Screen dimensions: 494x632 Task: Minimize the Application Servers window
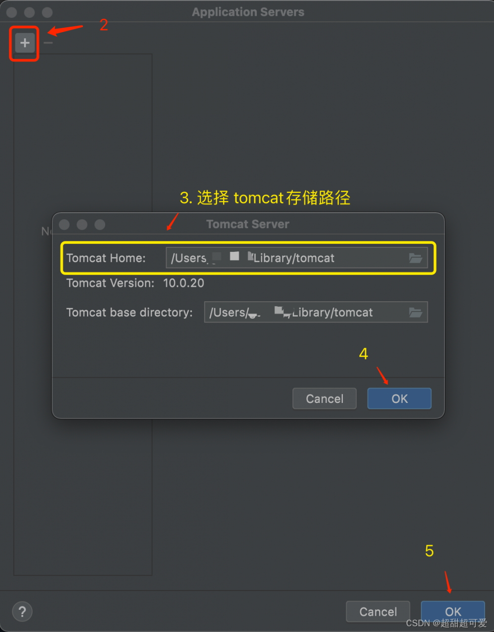pyautogui.click(x=30, y=12)
